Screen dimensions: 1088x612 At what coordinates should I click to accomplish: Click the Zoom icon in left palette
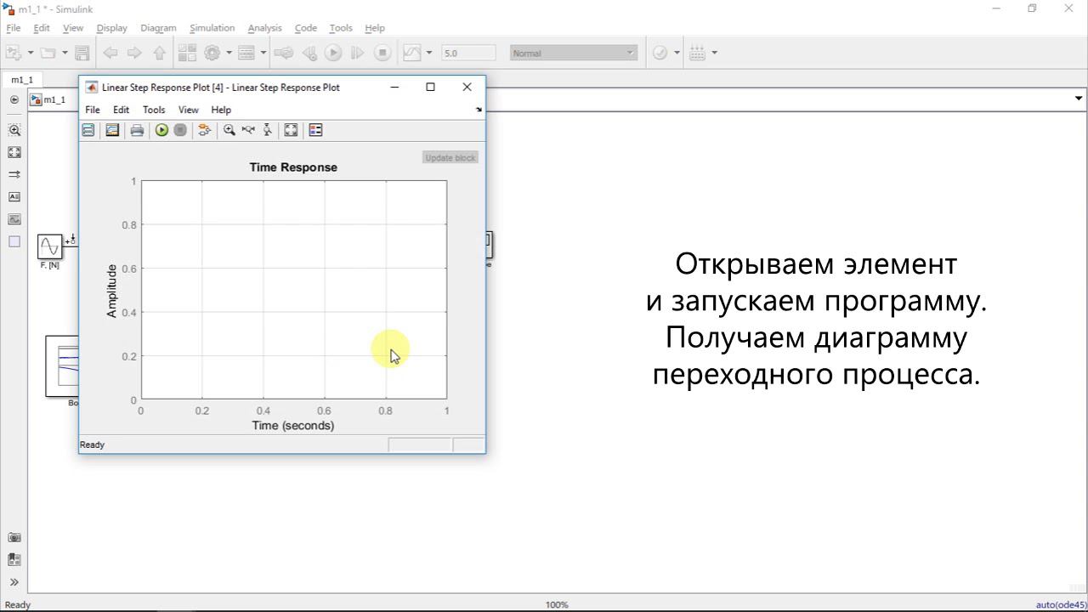coord(14,130)
